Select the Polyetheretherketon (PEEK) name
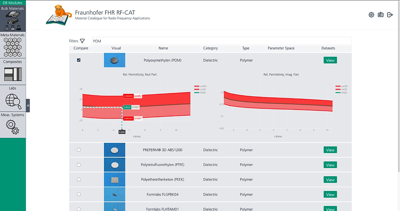The height and width of the screenshot is (211, 400). point(162,180)
